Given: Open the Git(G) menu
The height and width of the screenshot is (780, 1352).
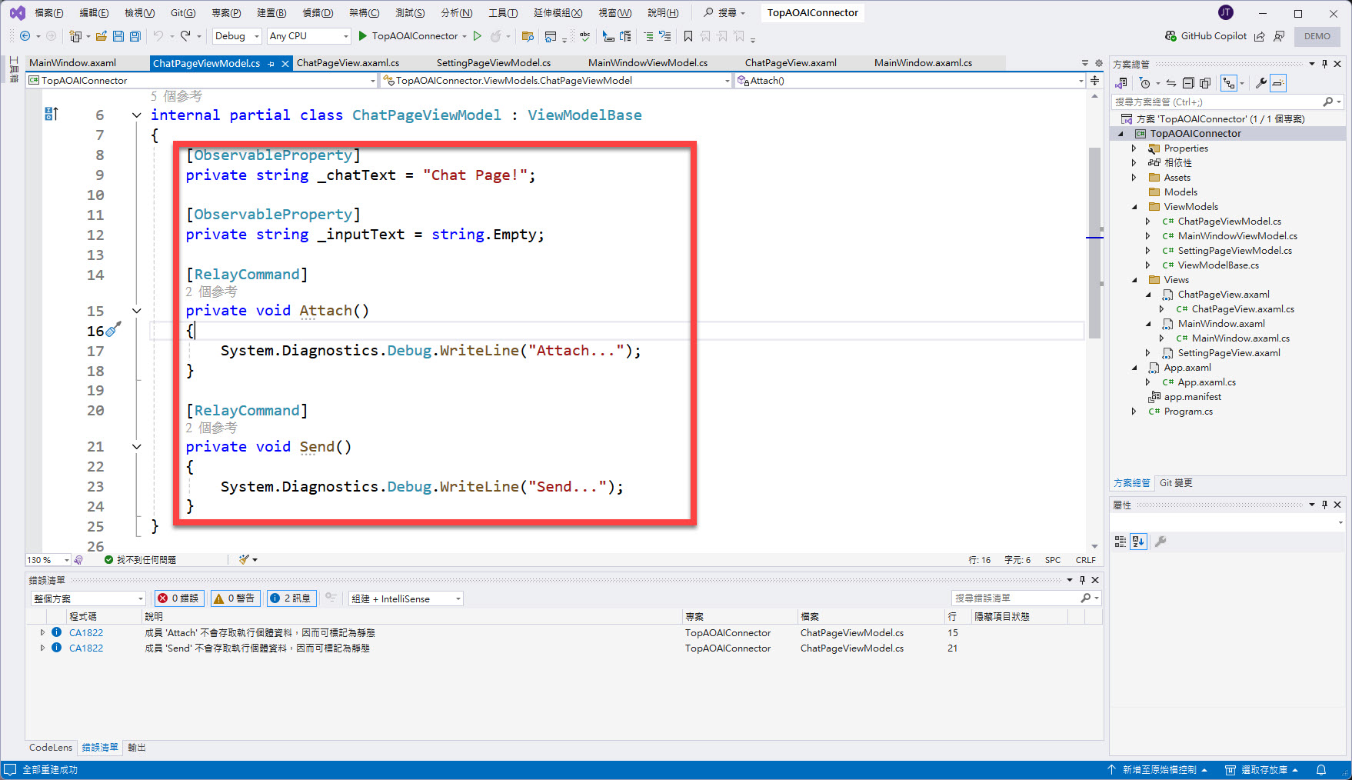Looking at the screenshot, I should click(183, 13).
